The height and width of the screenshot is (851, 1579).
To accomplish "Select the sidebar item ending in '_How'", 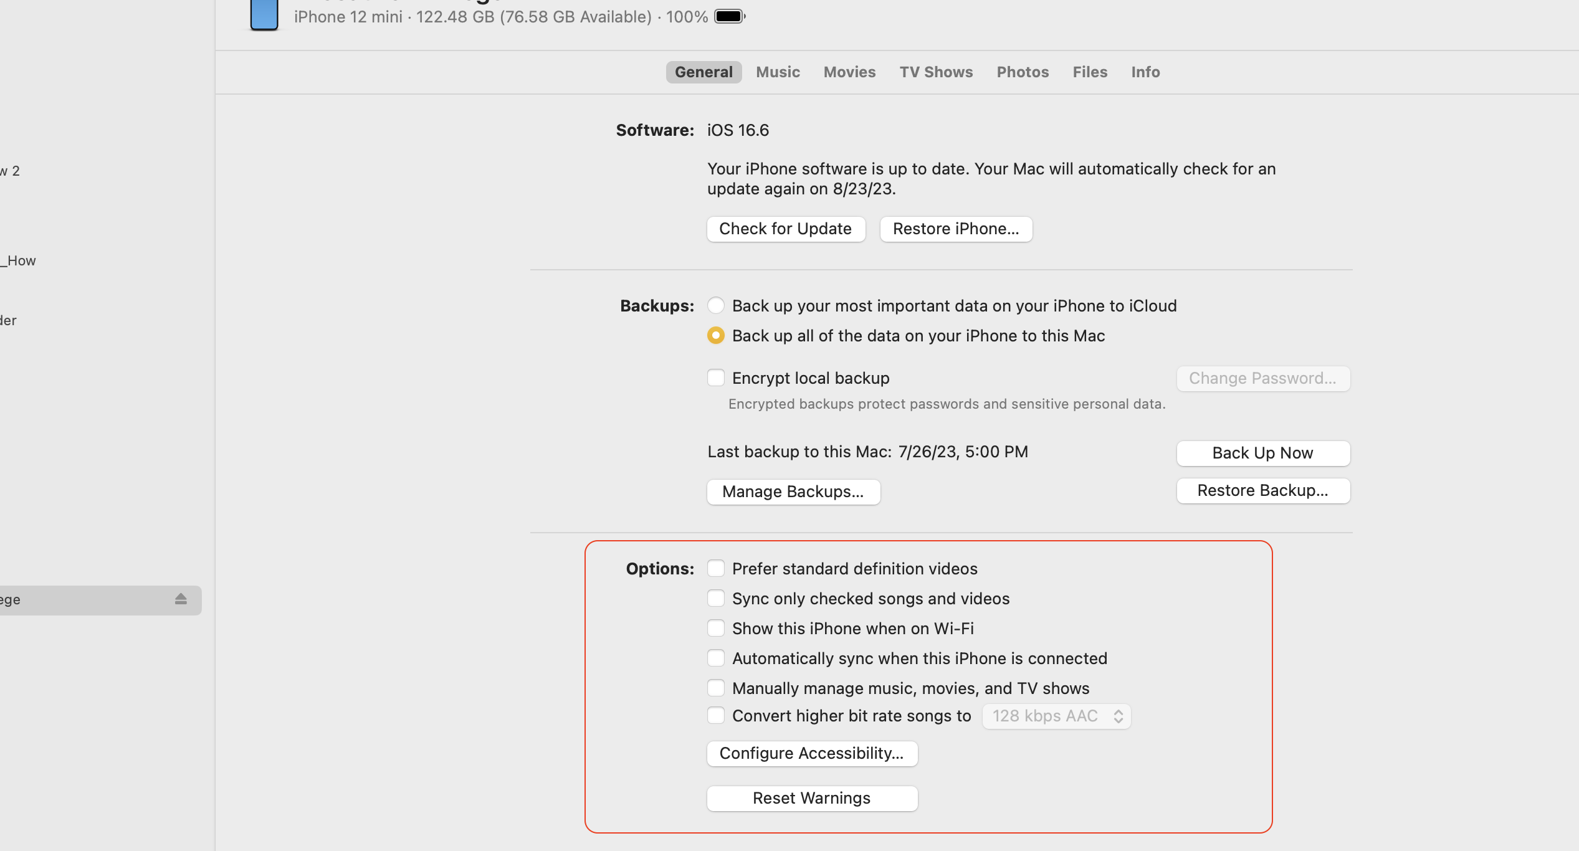I will (18, 260).
